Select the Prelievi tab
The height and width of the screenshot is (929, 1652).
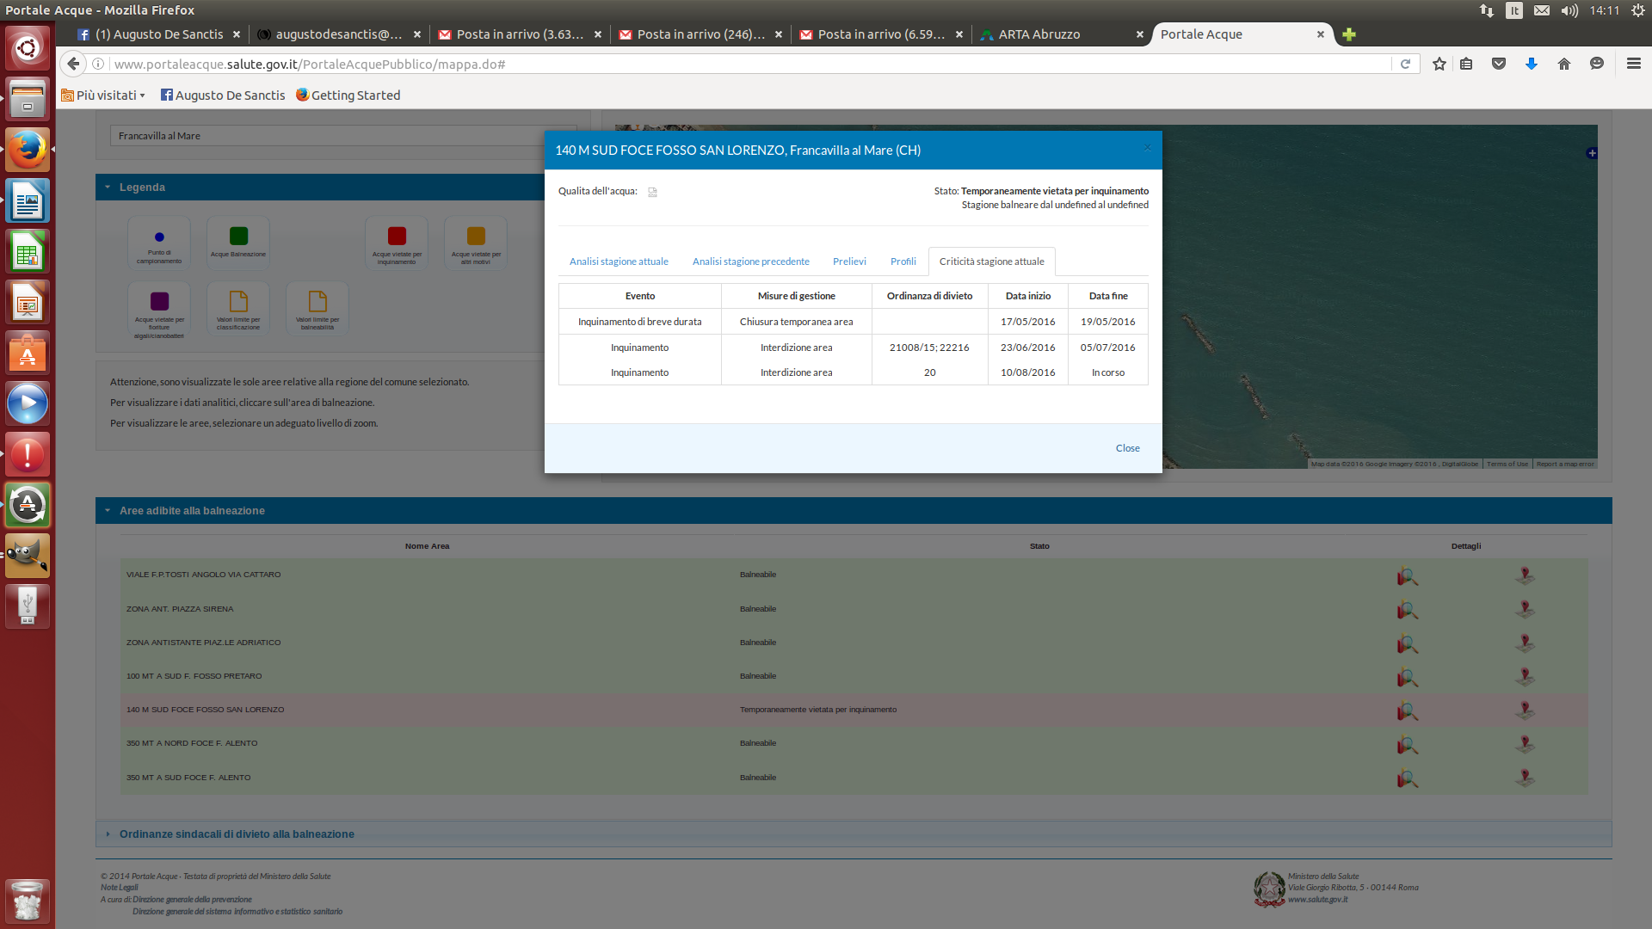point(848,261)
